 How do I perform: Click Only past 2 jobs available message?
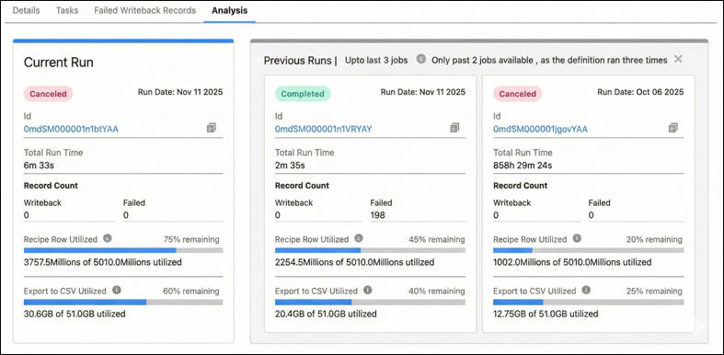click(549, 60)
